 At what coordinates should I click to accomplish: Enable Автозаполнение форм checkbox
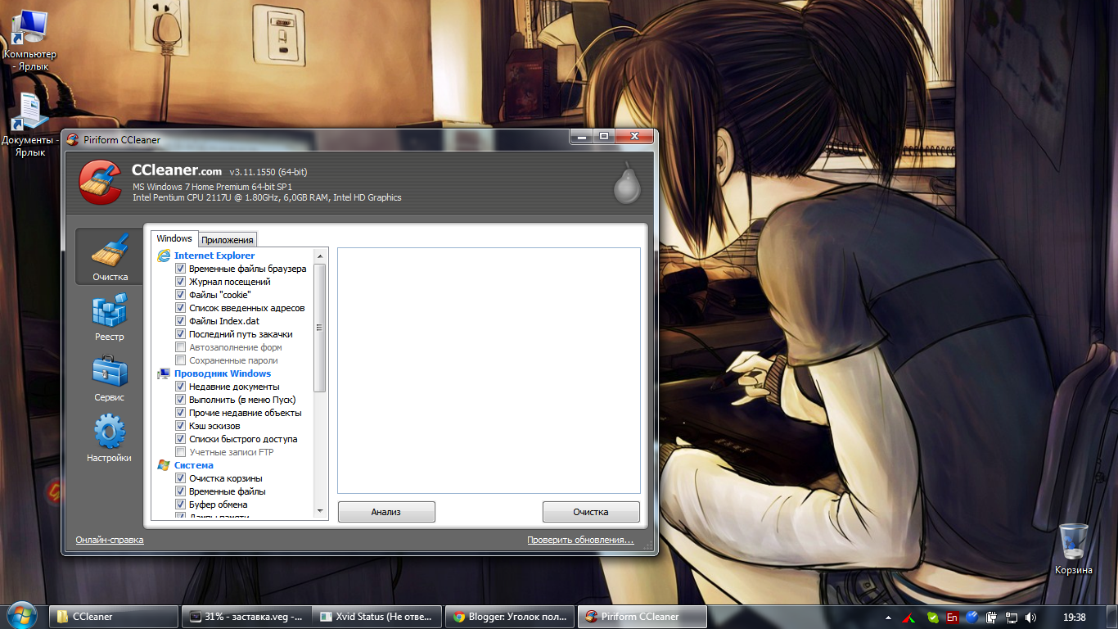pyautogui.click(x=181, y=347)
